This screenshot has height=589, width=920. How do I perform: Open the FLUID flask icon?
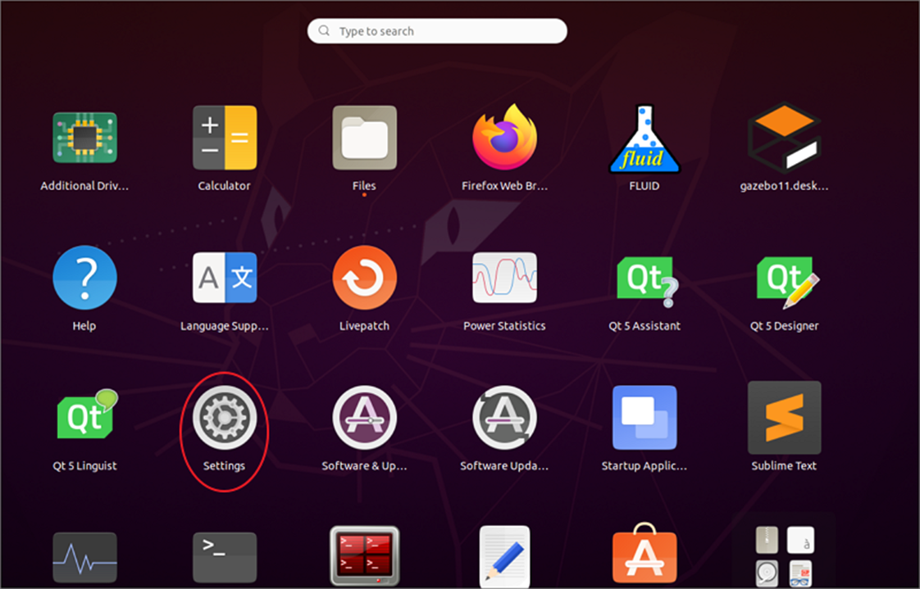644,139
